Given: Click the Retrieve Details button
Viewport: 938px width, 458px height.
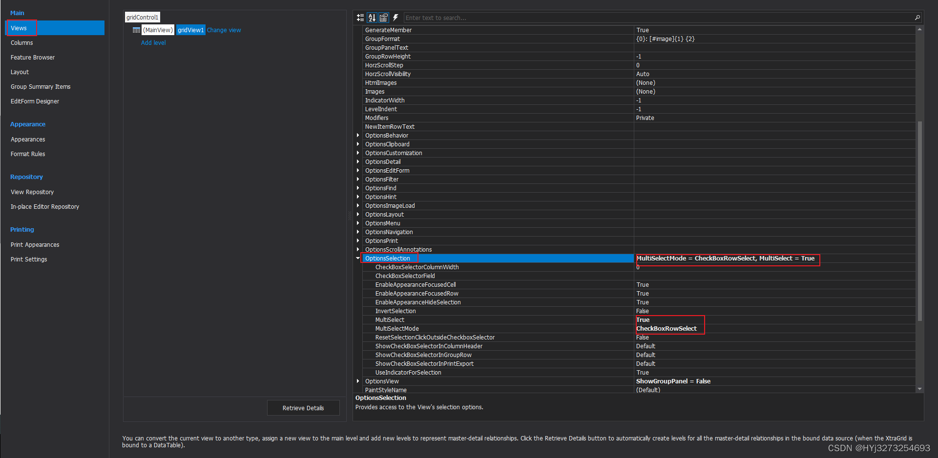Looking at the screenshot, I should coord(303,408).
